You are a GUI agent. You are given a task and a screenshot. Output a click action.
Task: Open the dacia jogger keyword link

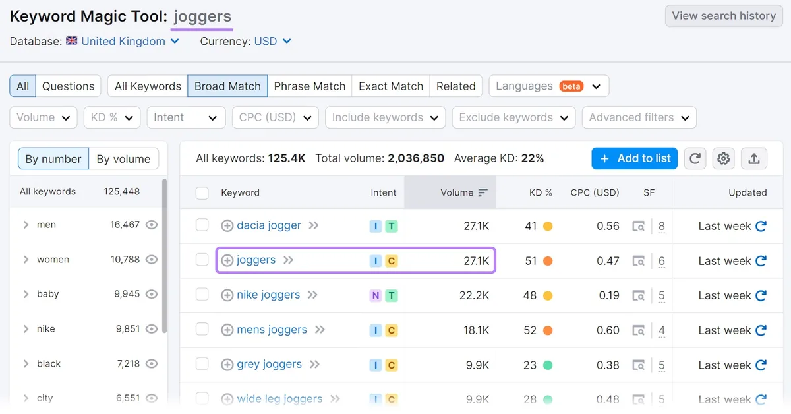(x=269, y=225)
